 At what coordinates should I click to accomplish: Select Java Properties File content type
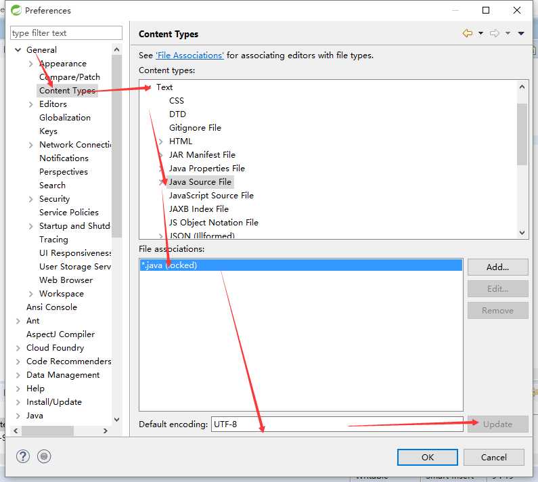pos(206,168)
